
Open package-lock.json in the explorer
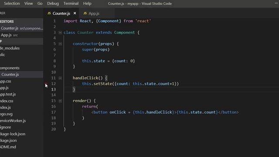[x=13, y=134]
